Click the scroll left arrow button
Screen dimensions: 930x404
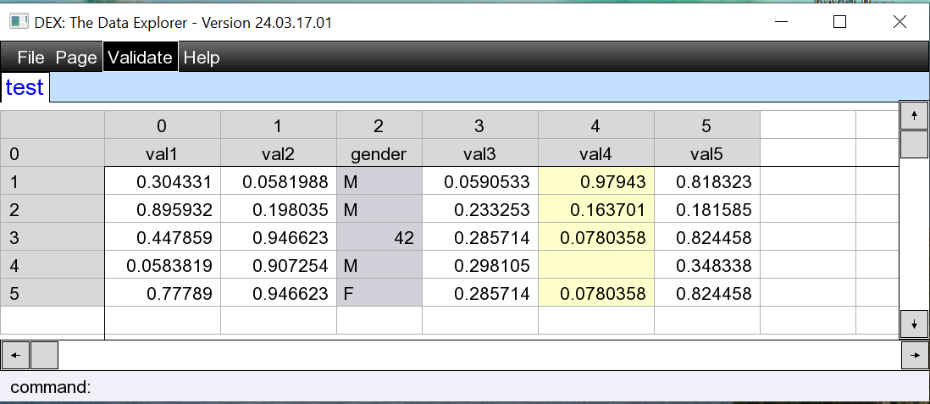click(x=15, y=356)
